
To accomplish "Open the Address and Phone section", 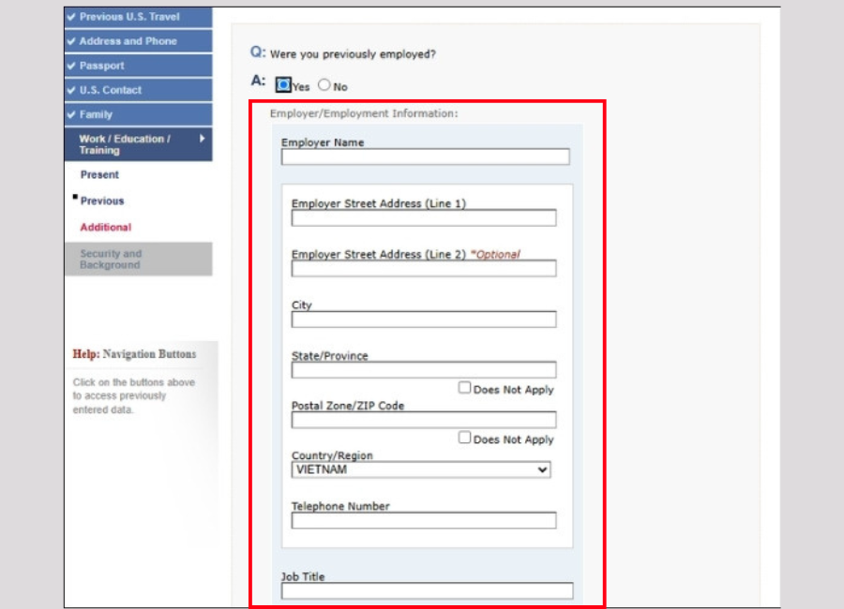I will [x=139, y=41].
